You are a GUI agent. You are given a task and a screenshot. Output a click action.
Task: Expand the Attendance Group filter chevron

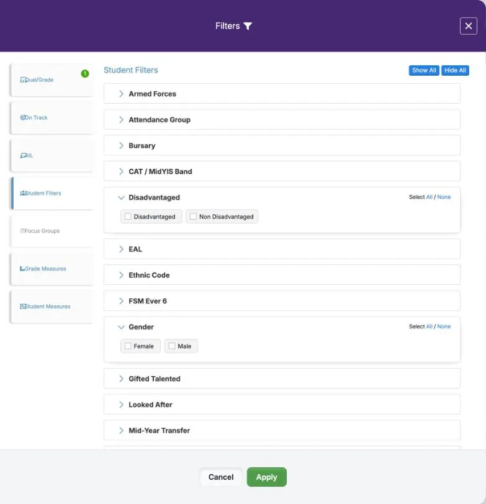(121, 120)
